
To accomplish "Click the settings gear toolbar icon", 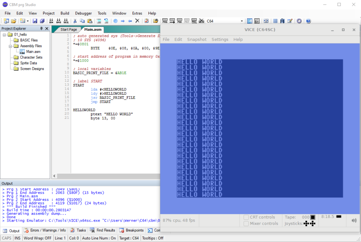I will [299, 21].
